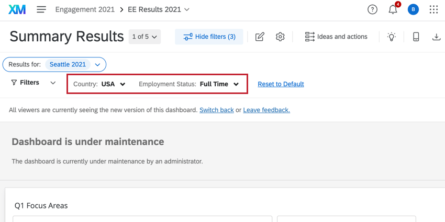Open the notifications bell
445x222 pixels.
tap(393, 9)
